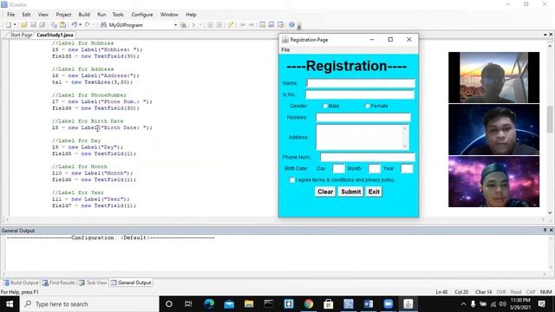Click the Task View taskbar icon

188,304
